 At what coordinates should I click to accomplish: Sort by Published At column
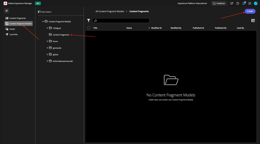click(x=198, y=28)
